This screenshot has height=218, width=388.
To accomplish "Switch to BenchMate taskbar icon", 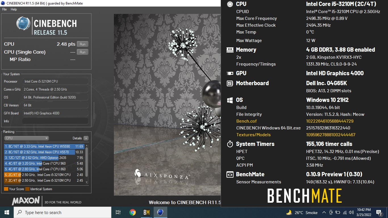I will click(x=146, y=212).
